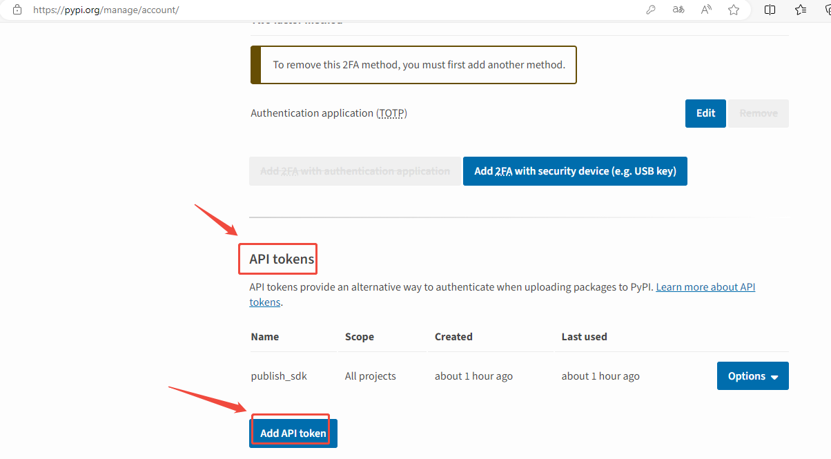831x459 pixels.
Task: Open the browser essentials icon at toolbar edge
Action: pos(827,10)
